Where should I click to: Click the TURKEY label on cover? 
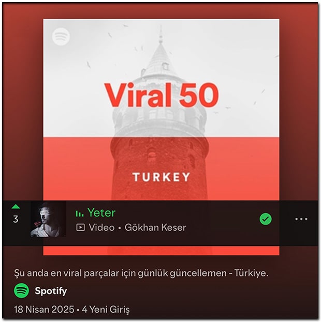162,177
